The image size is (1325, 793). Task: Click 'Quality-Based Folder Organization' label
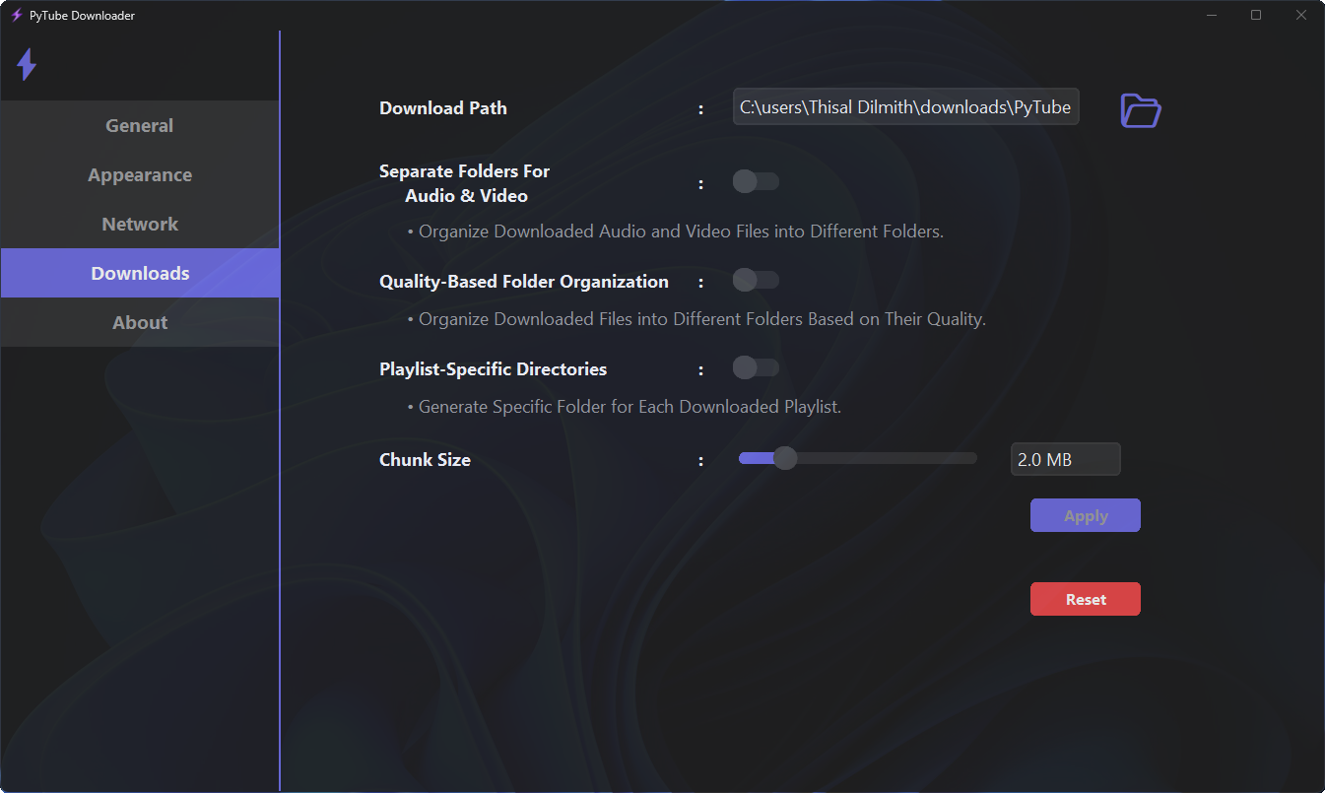524,282
